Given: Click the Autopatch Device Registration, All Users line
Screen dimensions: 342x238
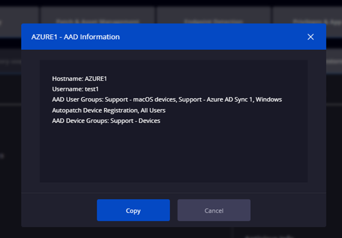Looking at the screenshot, I should click(109, 111).
